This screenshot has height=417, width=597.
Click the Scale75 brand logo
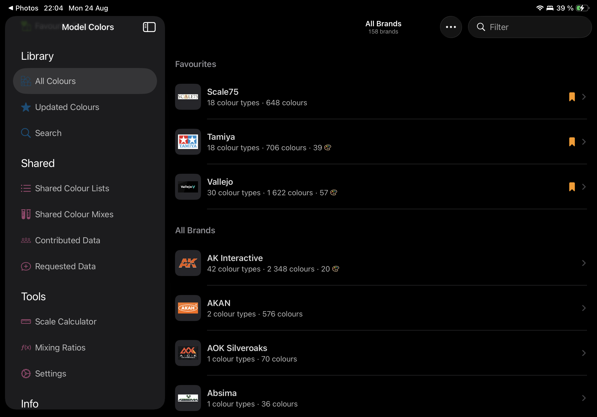coord(188,97)
